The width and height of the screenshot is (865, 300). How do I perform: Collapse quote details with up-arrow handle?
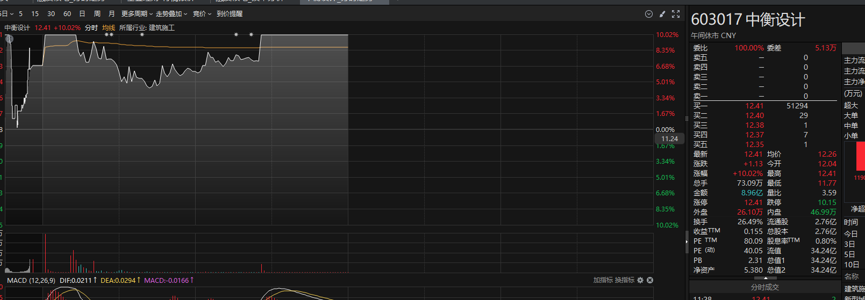click(x=765, y=279)
